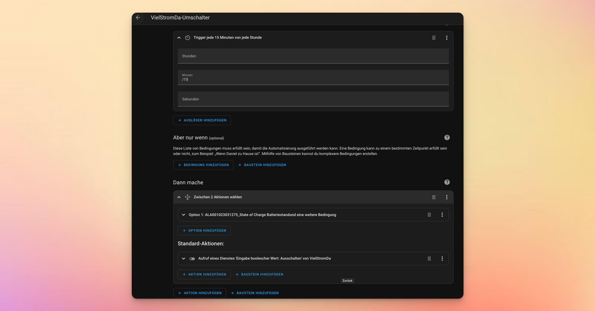Screen dimensions: 595x311
Task: Click the VielStromDa-Umschalter page title
Action: pos(180,17)
